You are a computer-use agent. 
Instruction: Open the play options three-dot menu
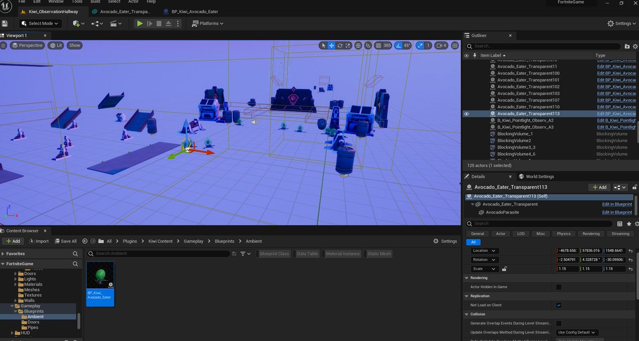click(x=178, y=23)
